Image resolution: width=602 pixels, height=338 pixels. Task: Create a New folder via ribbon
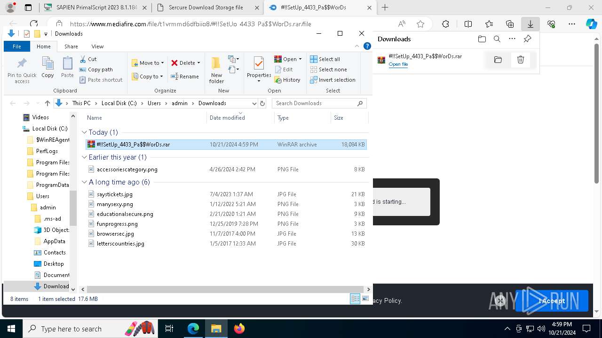pos(216,70)
